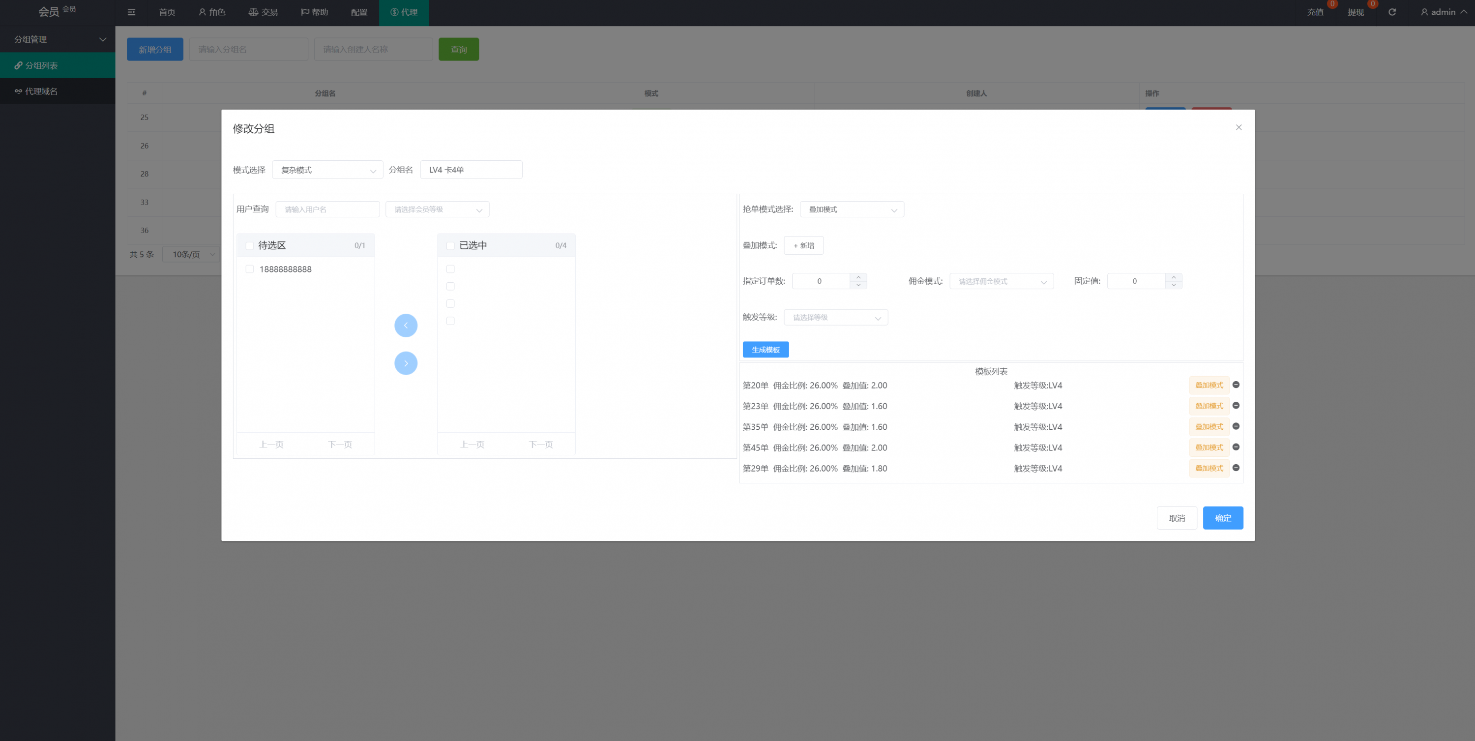
Task: Remove the 第35单 template row
Action: [x=1236, y=426]
